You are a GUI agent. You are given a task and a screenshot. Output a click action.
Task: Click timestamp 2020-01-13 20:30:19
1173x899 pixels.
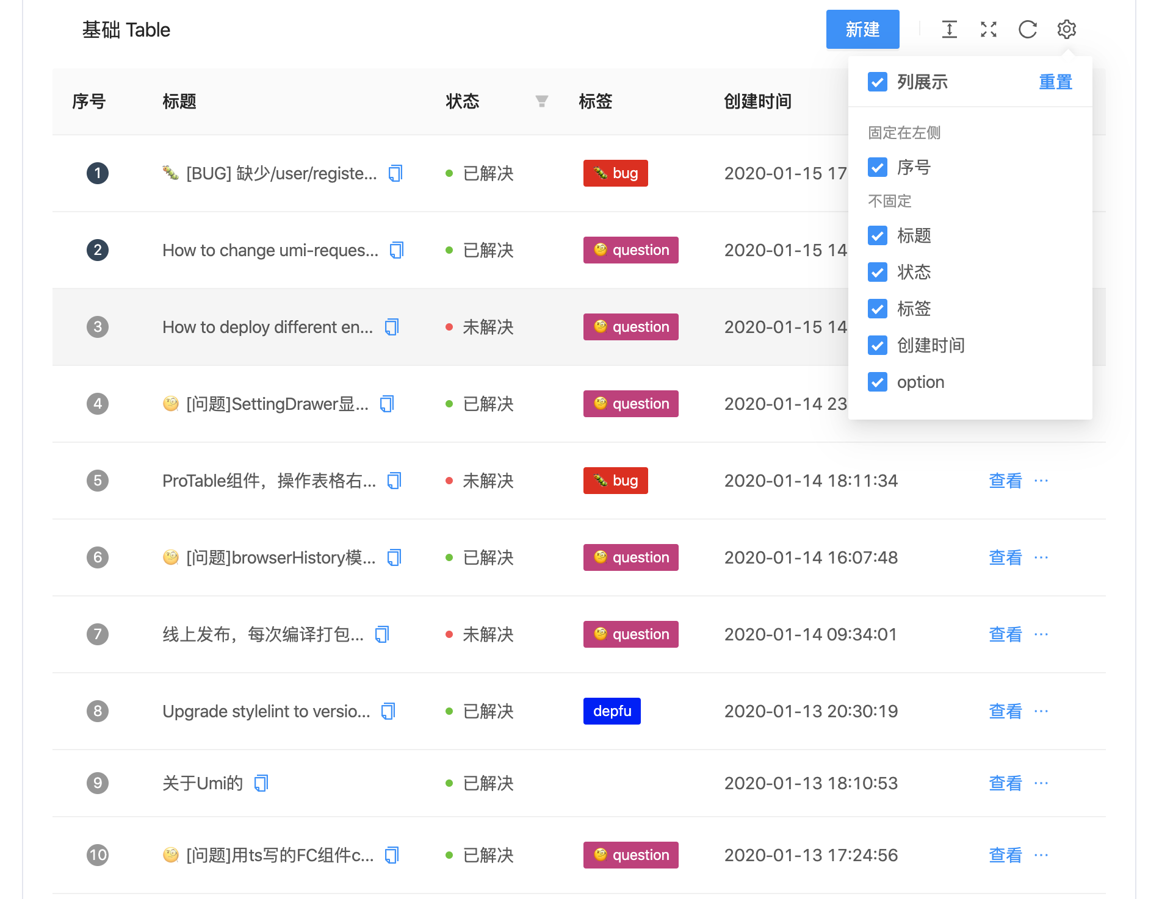811,711
